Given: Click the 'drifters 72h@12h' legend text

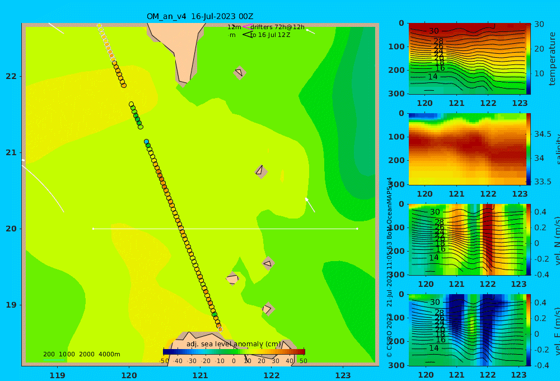Looking at the screenshot, I should [278, 27].
